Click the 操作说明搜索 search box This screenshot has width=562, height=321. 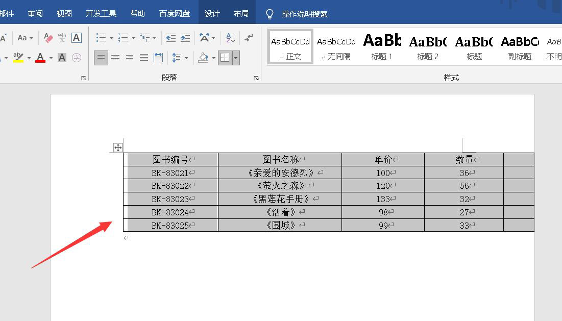[x=305, y=14]
